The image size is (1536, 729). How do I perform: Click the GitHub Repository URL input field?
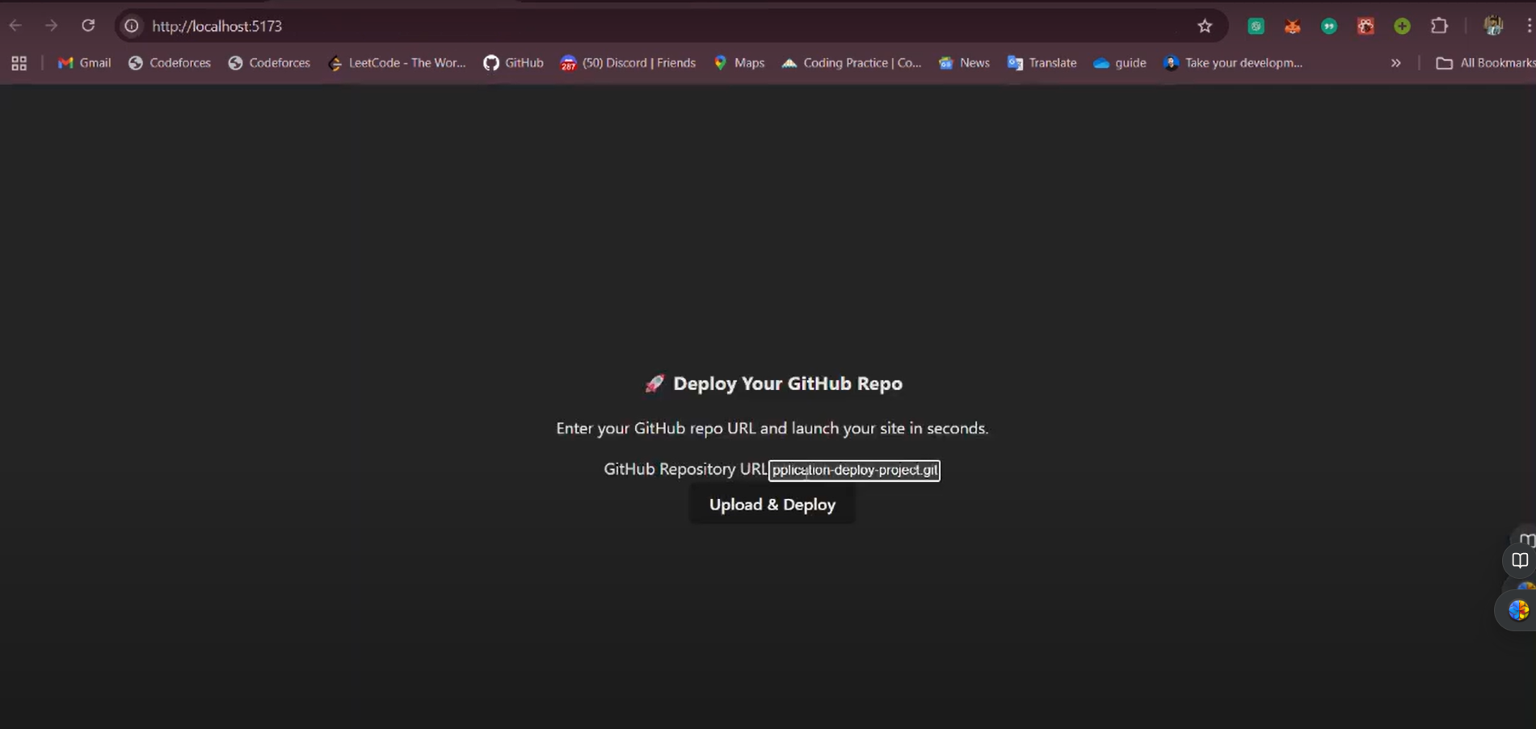coord(854,470)
